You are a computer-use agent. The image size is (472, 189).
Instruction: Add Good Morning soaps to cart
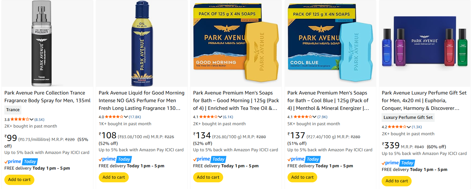tap(208, 177)
